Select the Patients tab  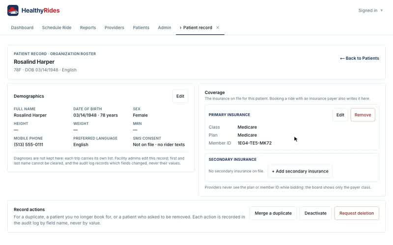[141, 27]
